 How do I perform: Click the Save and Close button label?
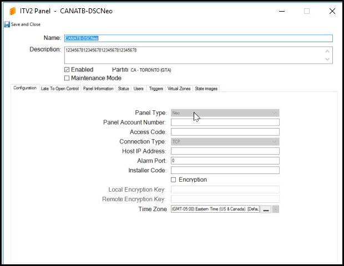26,24
